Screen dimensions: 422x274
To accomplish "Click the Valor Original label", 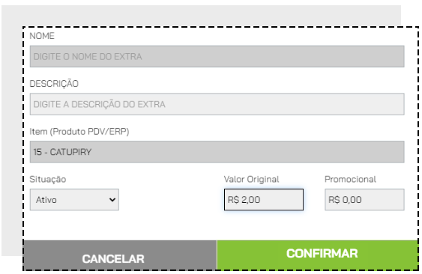I will [x=251, y=180].
